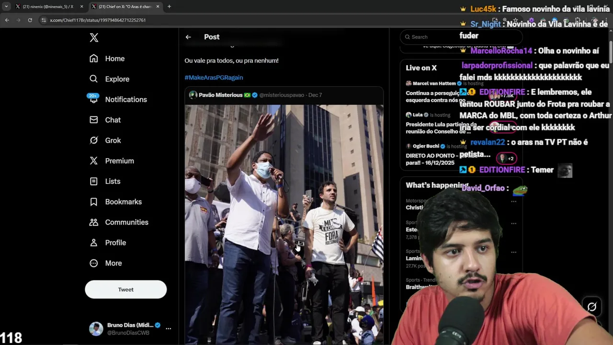Click the address bar URL
The width and height of the screenshot is (613, 345).
click(98, 20)
